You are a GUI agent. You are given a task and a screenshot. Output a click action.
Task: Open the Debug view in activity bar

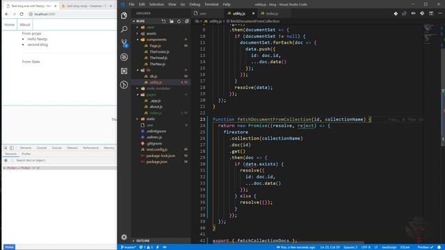[124, 57]
